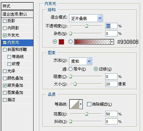
Task: Click the 大小 size value field showing 20
Action: [111, 84]
